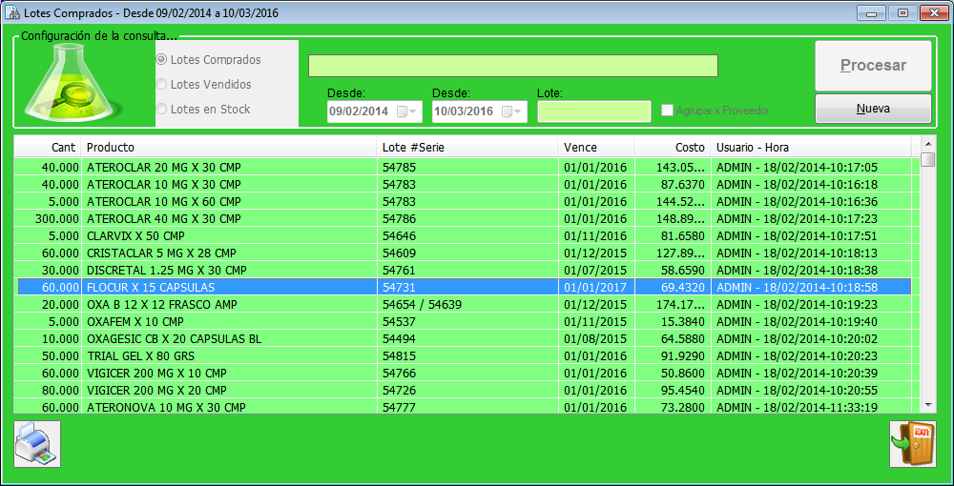Open the 10/03/2016 date picker dropdown
954x486 pixels.
point(512,111)
